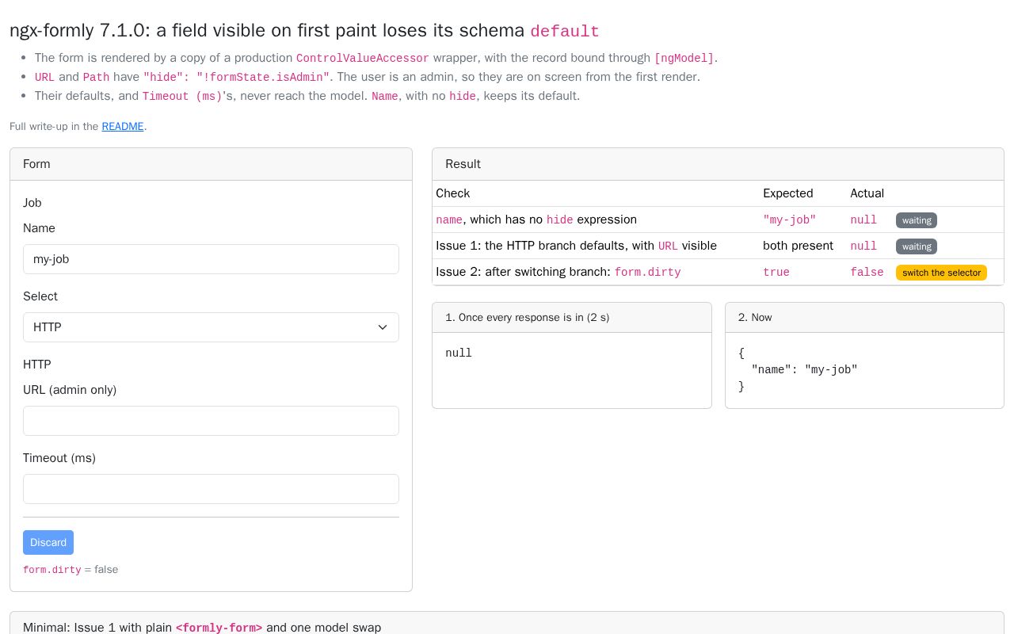This screenshot has width=1014, height=634.
Task: Click the 'Timeout (ms)' label above its input
Action: click(x=59, y=458)
